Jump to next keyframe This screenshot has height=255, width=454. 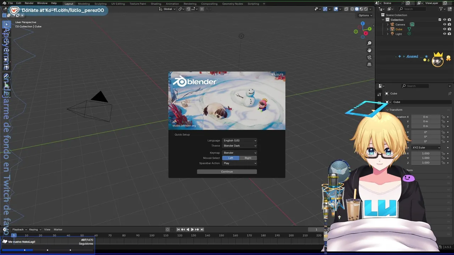[x=197, y=229]
